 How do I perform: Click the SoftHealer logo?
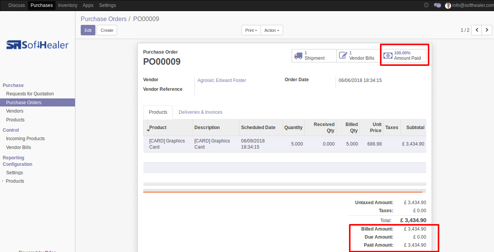point(37,45)
